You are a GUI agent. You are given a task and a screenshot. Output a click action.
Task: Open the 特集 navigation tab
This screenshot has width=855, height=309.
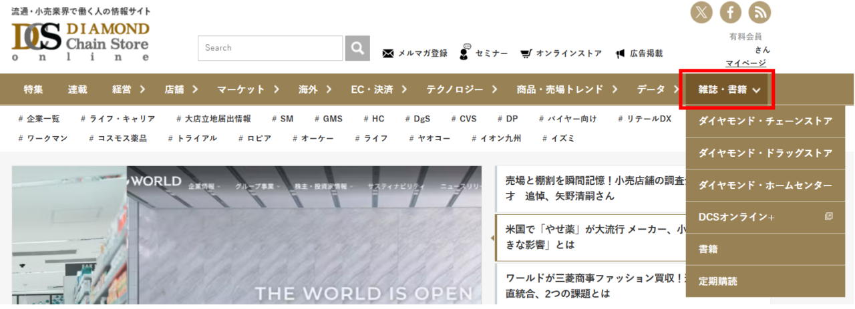(x=33, y=89)
